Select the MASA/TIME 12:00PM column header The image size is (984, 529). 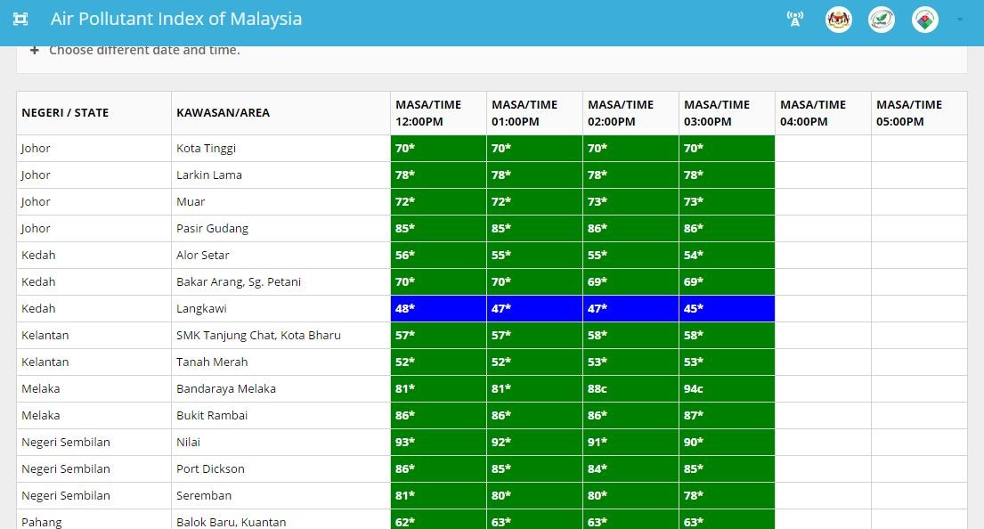point(438,113)
